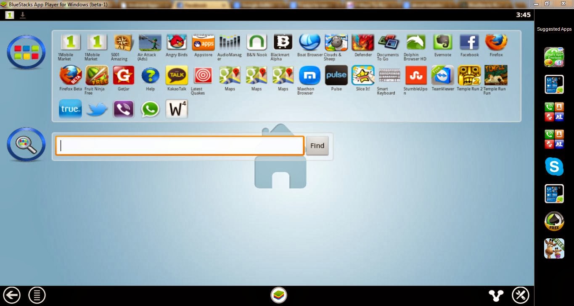Open Documents To Go
The width and height of the screenshot is (574, 306).
(x=388, y=43)
